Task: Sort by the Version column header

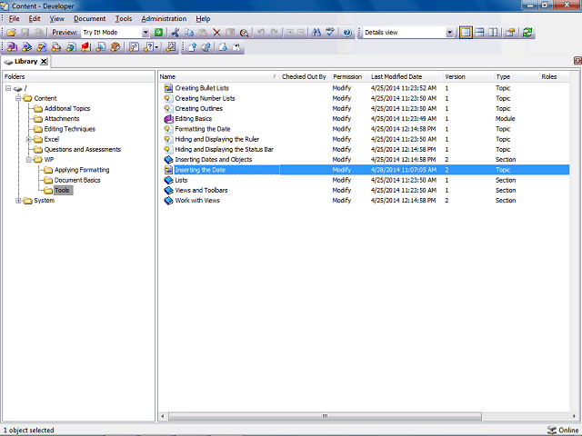Action: coord(469,76)
